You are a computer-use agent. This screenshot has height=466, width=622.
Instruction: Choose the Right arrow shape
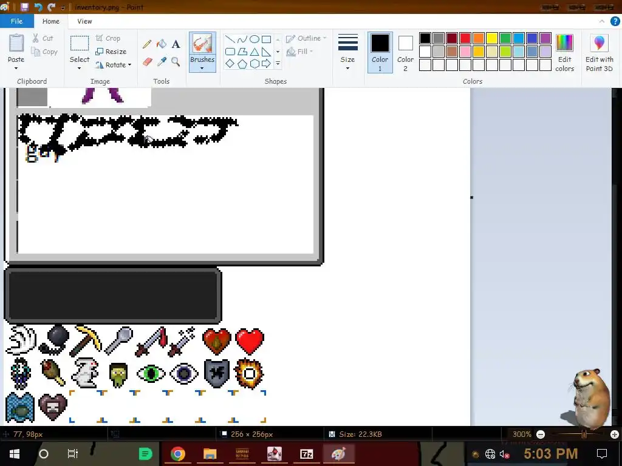(267, 63)
